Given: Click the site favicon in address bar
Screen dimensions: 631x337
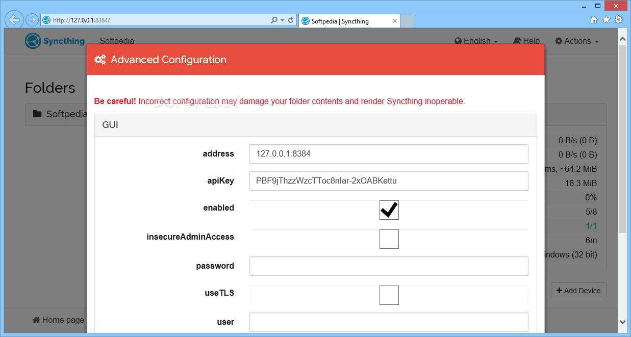Looking at the screenshot, I should [x=46, y=20].
